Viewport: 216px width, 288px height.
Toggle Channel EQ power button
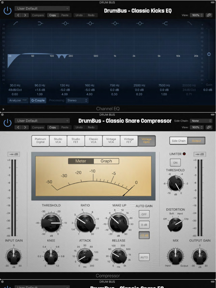[x=8, y=11]
